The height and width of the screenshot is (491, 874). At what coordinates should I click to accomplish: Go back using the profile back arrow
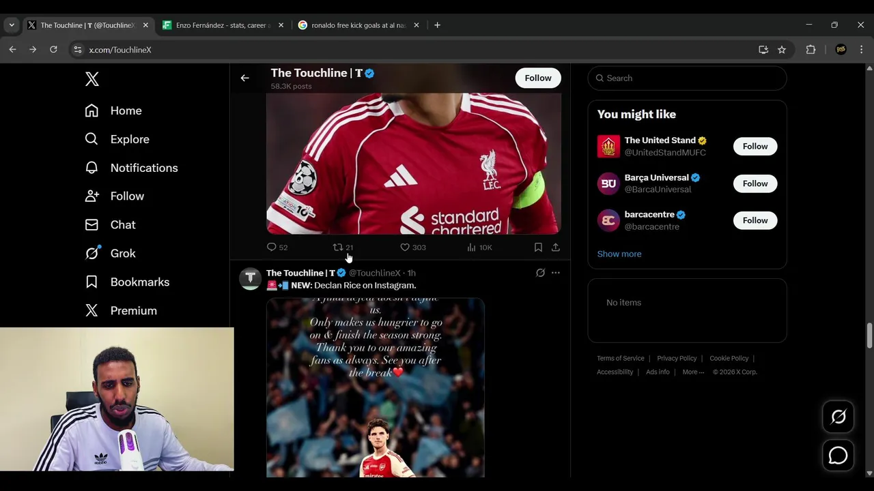244,78
